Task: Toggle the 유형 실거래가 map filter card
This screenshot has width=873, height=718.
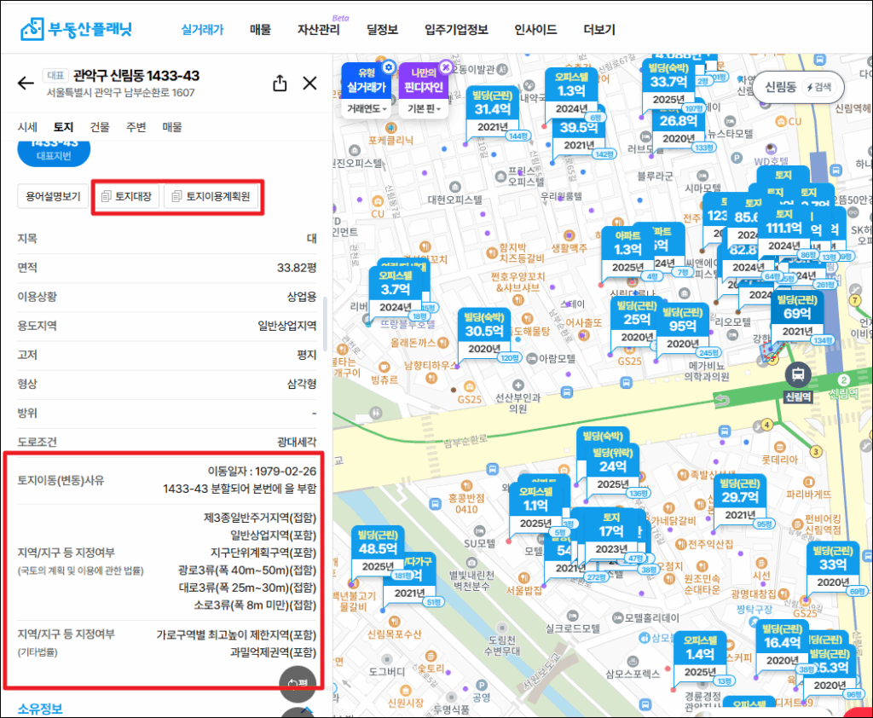Action: tap(365, 82)
